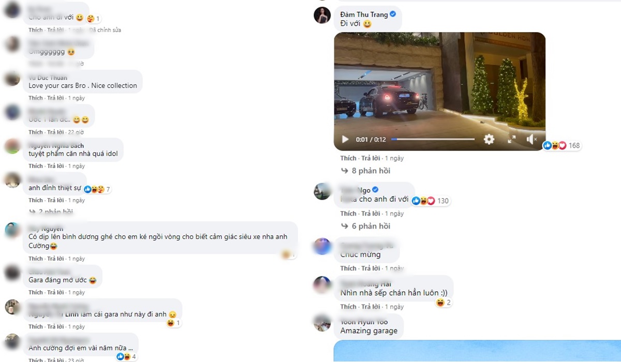Click Thích under 'Love your cars Bro' comment
The image size is (621, 362).
click(36, 98)
